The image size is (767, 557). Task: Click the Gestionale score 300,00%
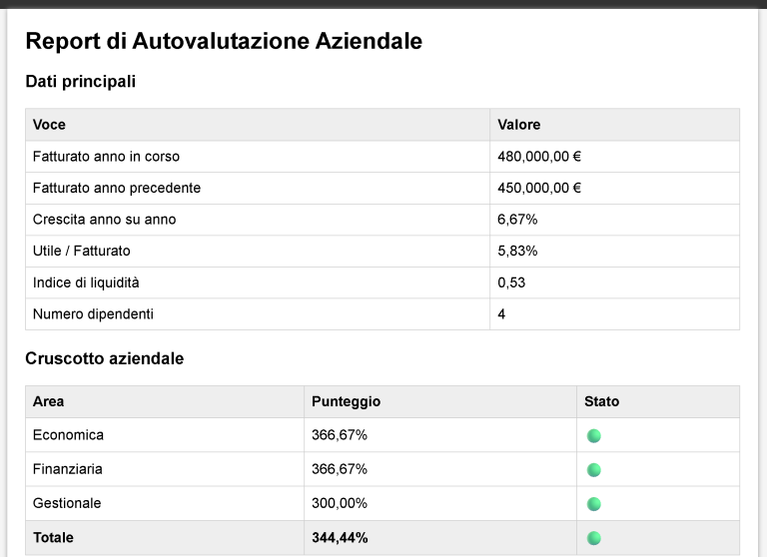340,503
